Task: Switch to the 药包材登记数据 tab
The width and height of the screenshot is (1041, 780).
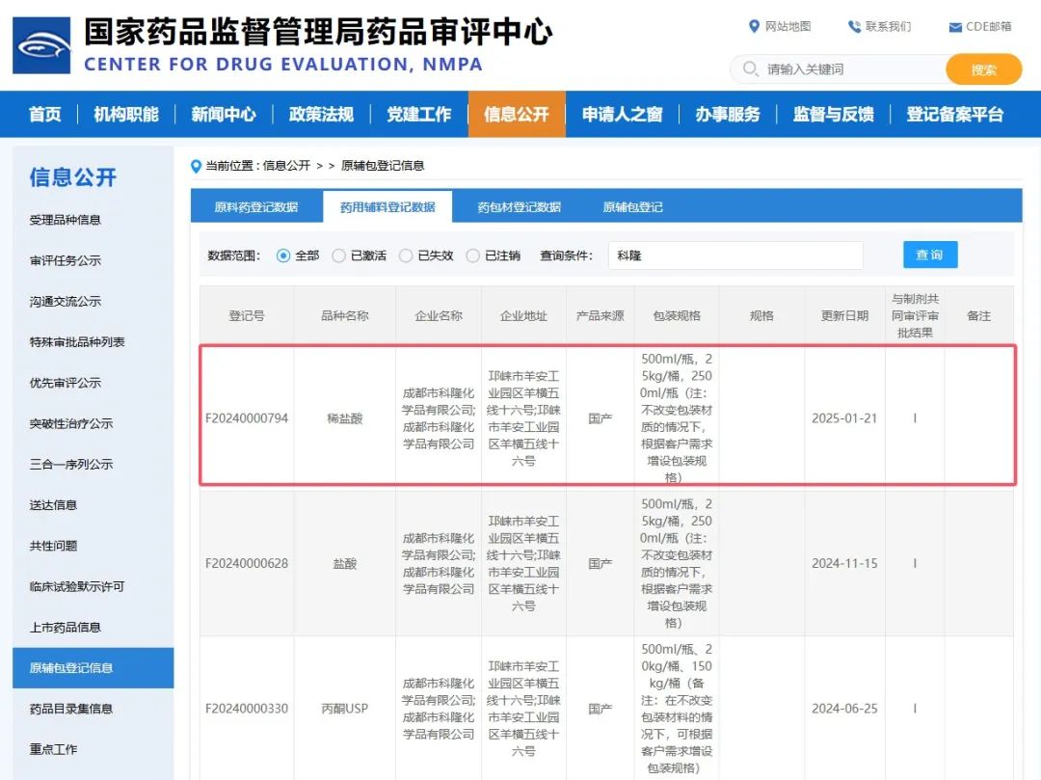Action: [x=519, y=207]
